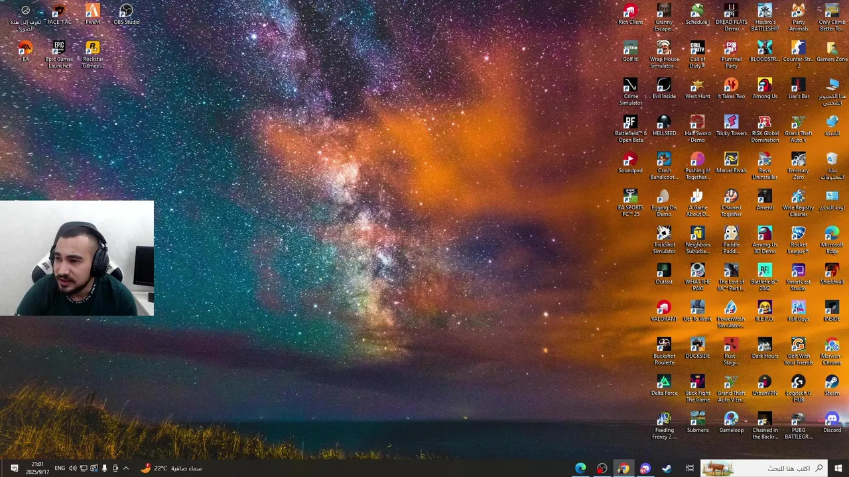Open the EA SPORTS FC 25 shortcut

coord(630,203)
